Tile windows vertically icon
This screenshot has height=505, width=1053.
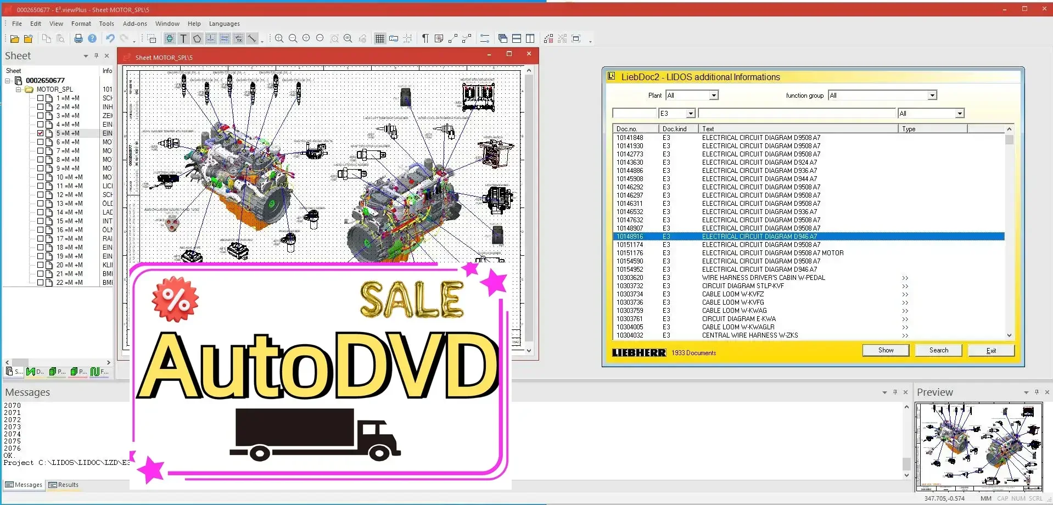(x=530, y=38)
